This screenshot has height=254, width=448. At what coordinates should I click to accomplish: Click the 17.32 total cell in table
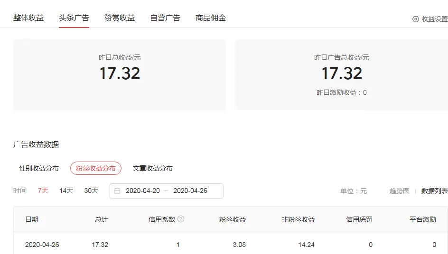100,245
